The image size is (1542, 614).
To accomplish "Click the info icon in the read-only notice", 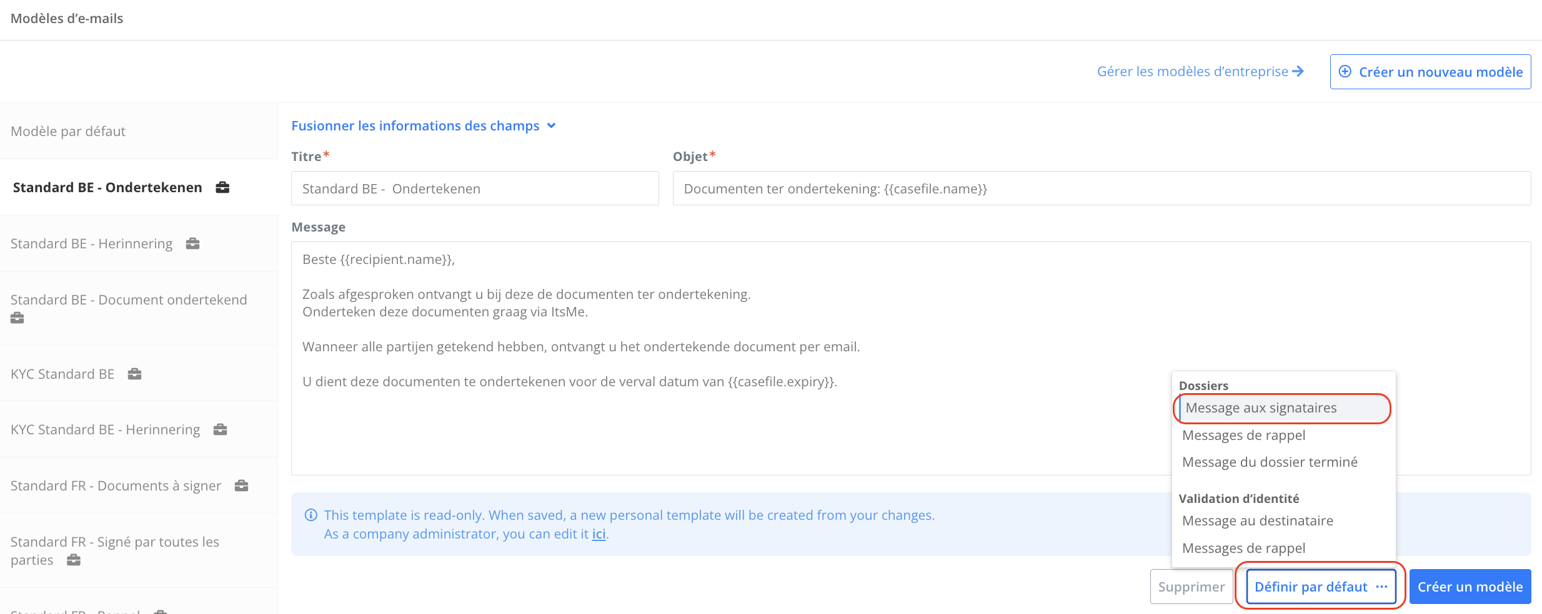I will (311, 515).
